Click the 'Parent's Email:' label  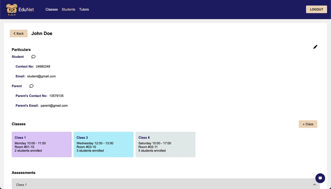pos(27,106)
